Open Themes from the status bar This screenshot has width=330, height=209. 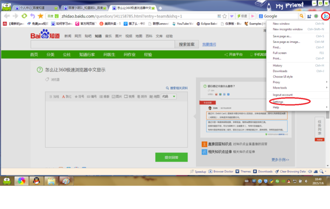(x=243, y=172)
